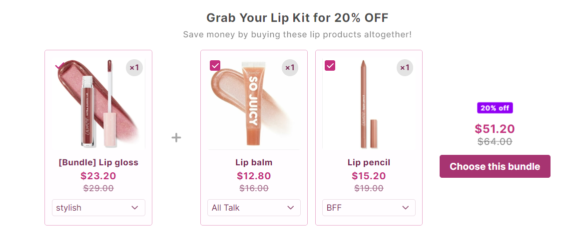Viewport: 578px width, 243px height.
Task: Click the $51.20 bundle total price
Action: (x=495, y=128)
